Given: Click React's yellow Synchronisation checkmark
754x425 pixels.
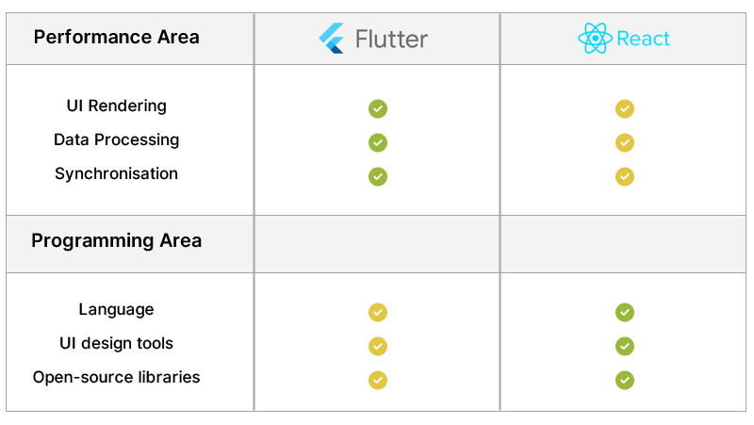Looking at the screenshot, I should [625, 176].
